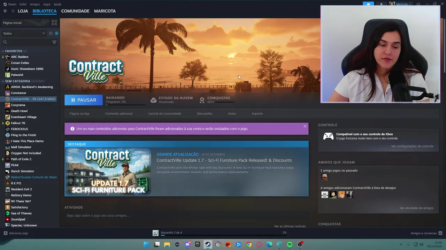Click the activity comment input field
The width and height of the screenshot is (446, 250).
coord(186,216)
